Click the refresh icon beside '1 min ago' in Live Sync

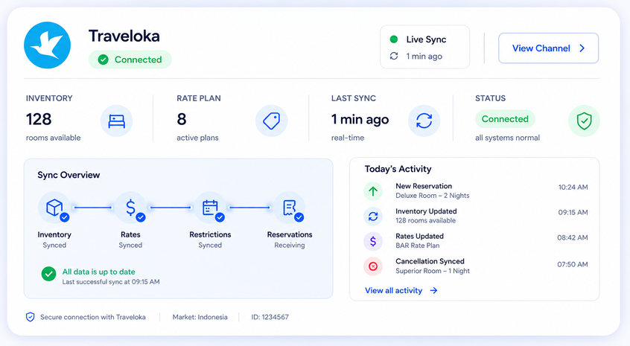pyautogui.click(x=394, y=57)
